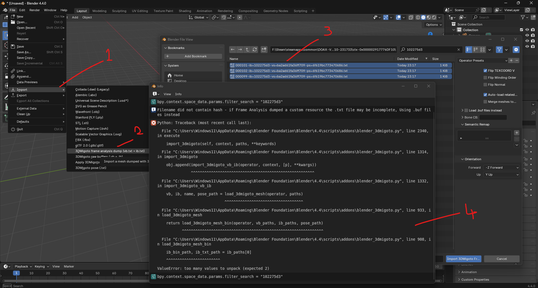Open viewport Options dropdown
Image resolution: width=538 pixels, height=288 pixels.
pyautogui.click(x=434, y=25)
